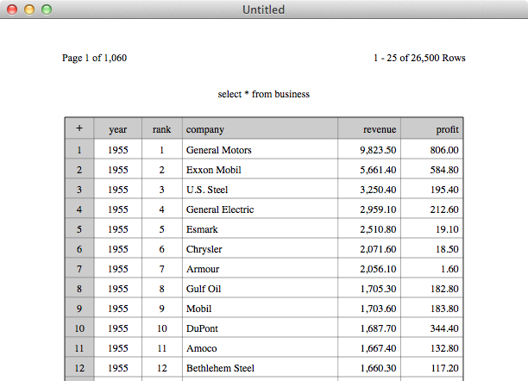Click the 'select * from business' query text
528x381 pixels.
[264, 94]
